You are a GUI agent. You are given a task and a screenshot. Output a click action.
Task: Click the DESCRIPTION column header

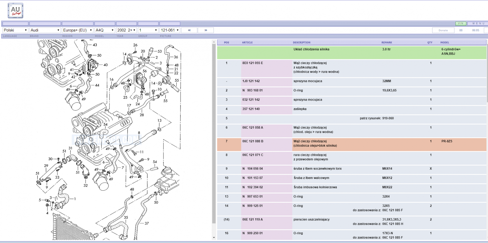(302, 42)
